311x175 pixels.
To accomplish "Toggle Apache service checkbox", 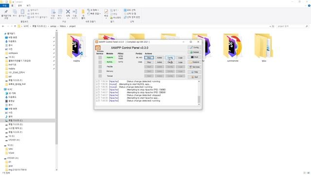I will tap(100, 57).
